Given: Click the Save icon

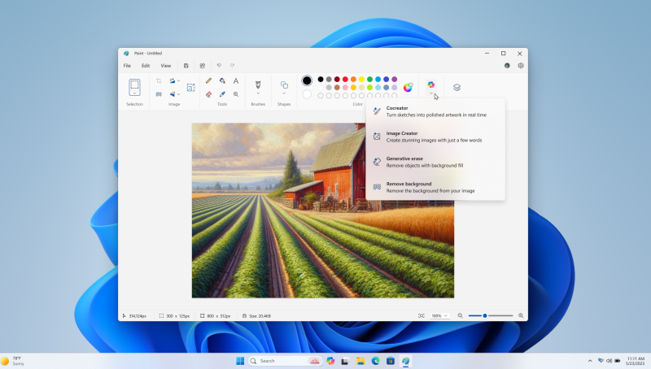Looking at the screenshot, I should coord(186,65).
